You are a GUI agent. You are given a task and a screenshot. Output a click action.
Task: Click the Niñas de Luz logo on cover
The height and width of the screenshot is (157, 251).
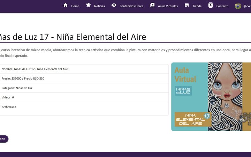(183, 91)
